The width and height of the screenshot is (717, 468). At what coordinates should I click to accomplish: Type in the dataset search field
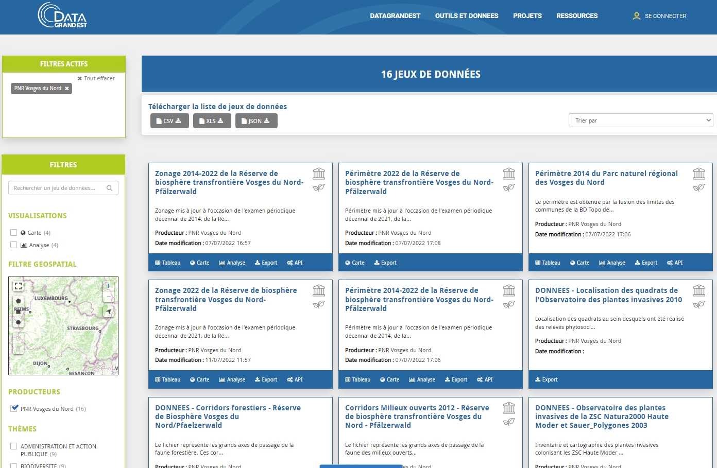click(x=57, y=188)
